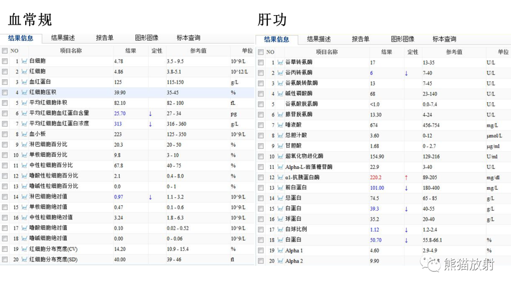This screenshot has width=511, height=287.
Task: Open chart icon for 单核细胞百分比
Action: pos(24,155)
